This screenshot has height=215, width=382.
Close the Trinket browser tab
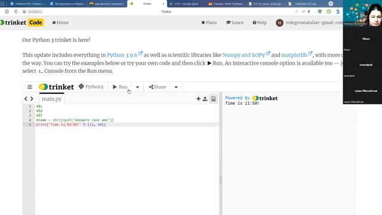(164, 4)
